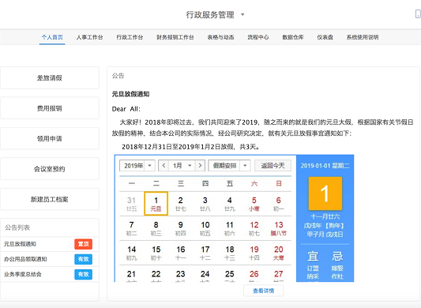Click the 查看详情 link
Image resolution: width=421 pixels, height=308 pixels.
click(x=263, y=291)
